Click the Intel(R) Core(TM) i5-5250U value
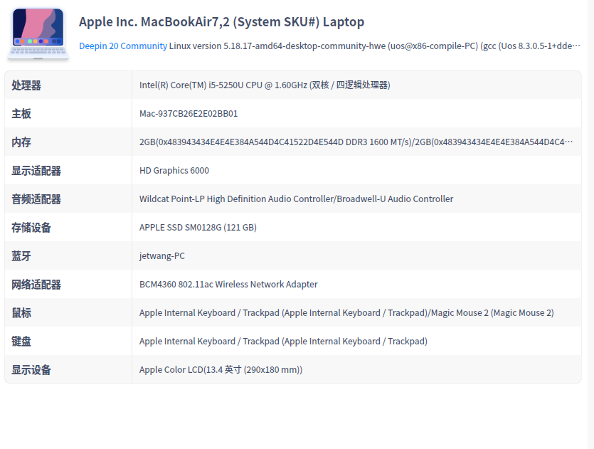The width and height of the screenshot is (594, 449). pos(265,85)
